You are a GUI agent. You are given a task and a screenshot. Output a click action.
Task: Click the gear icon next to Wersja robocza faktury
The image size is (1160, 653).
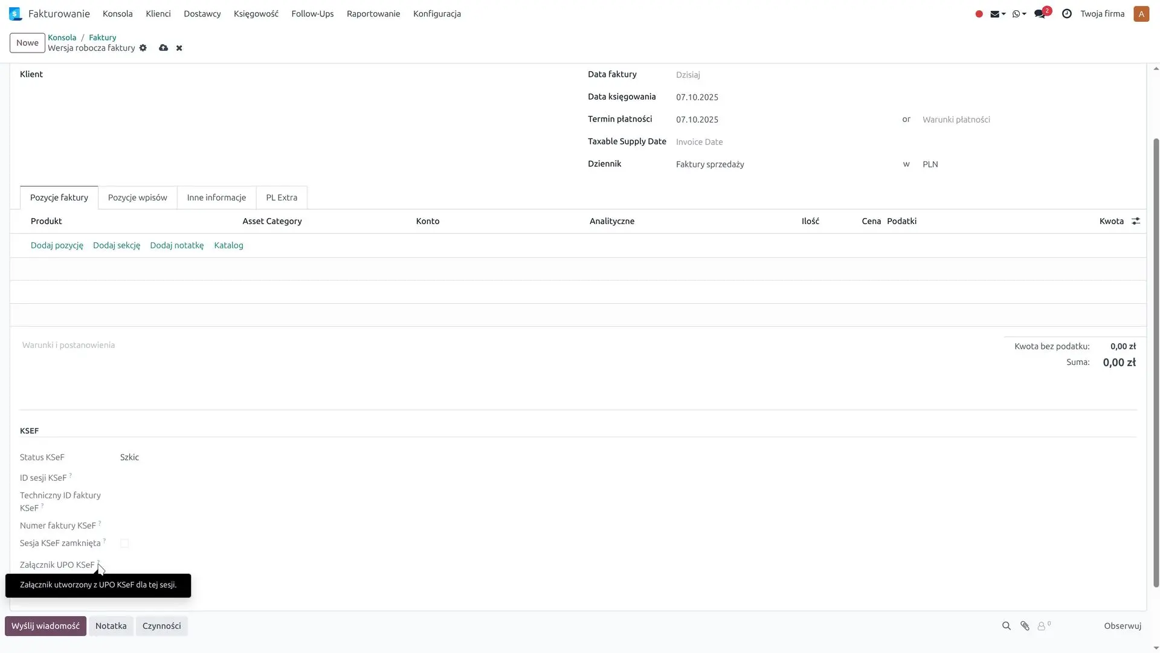coord(143,48)
